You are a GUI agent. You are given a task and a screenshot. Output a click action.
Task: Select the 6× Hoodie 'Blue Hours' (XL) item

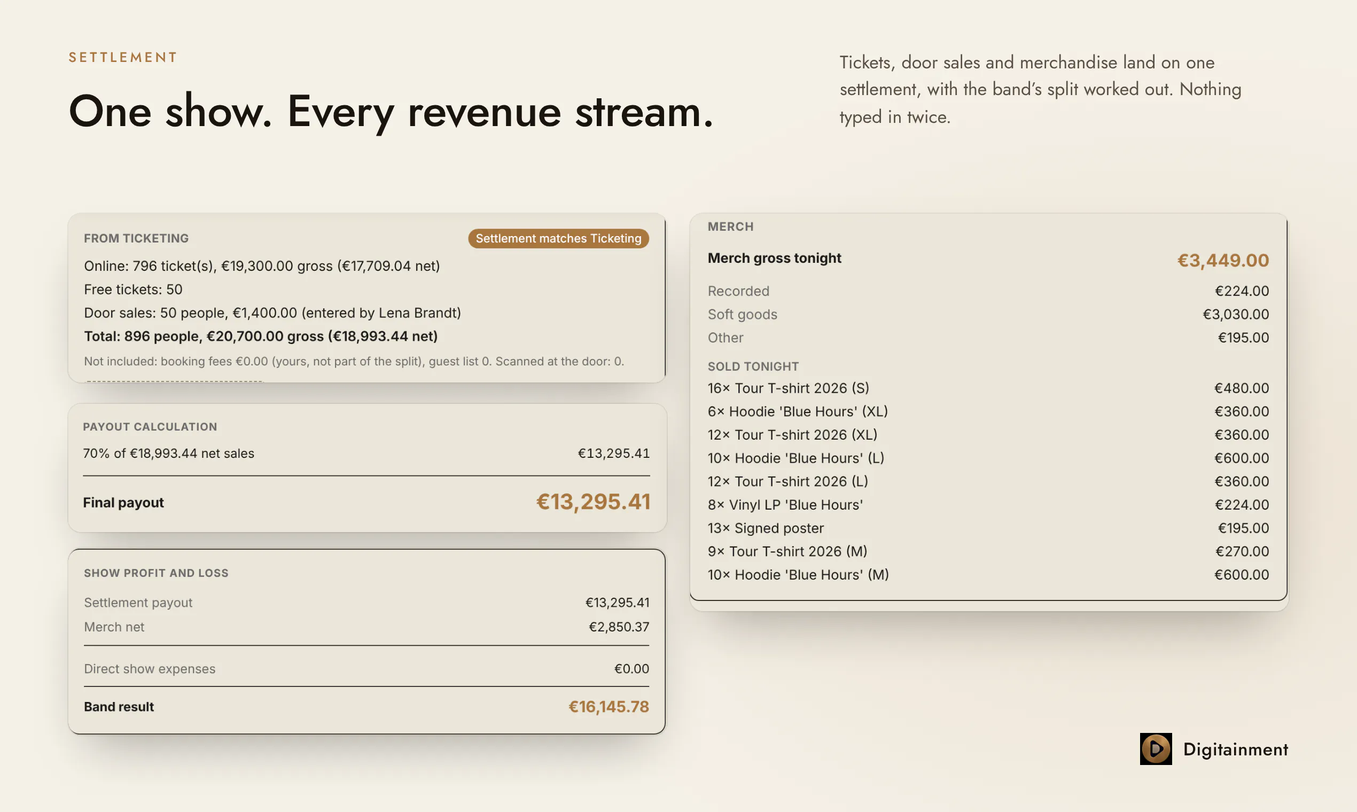pyautogui.click(x=988, y=411)
